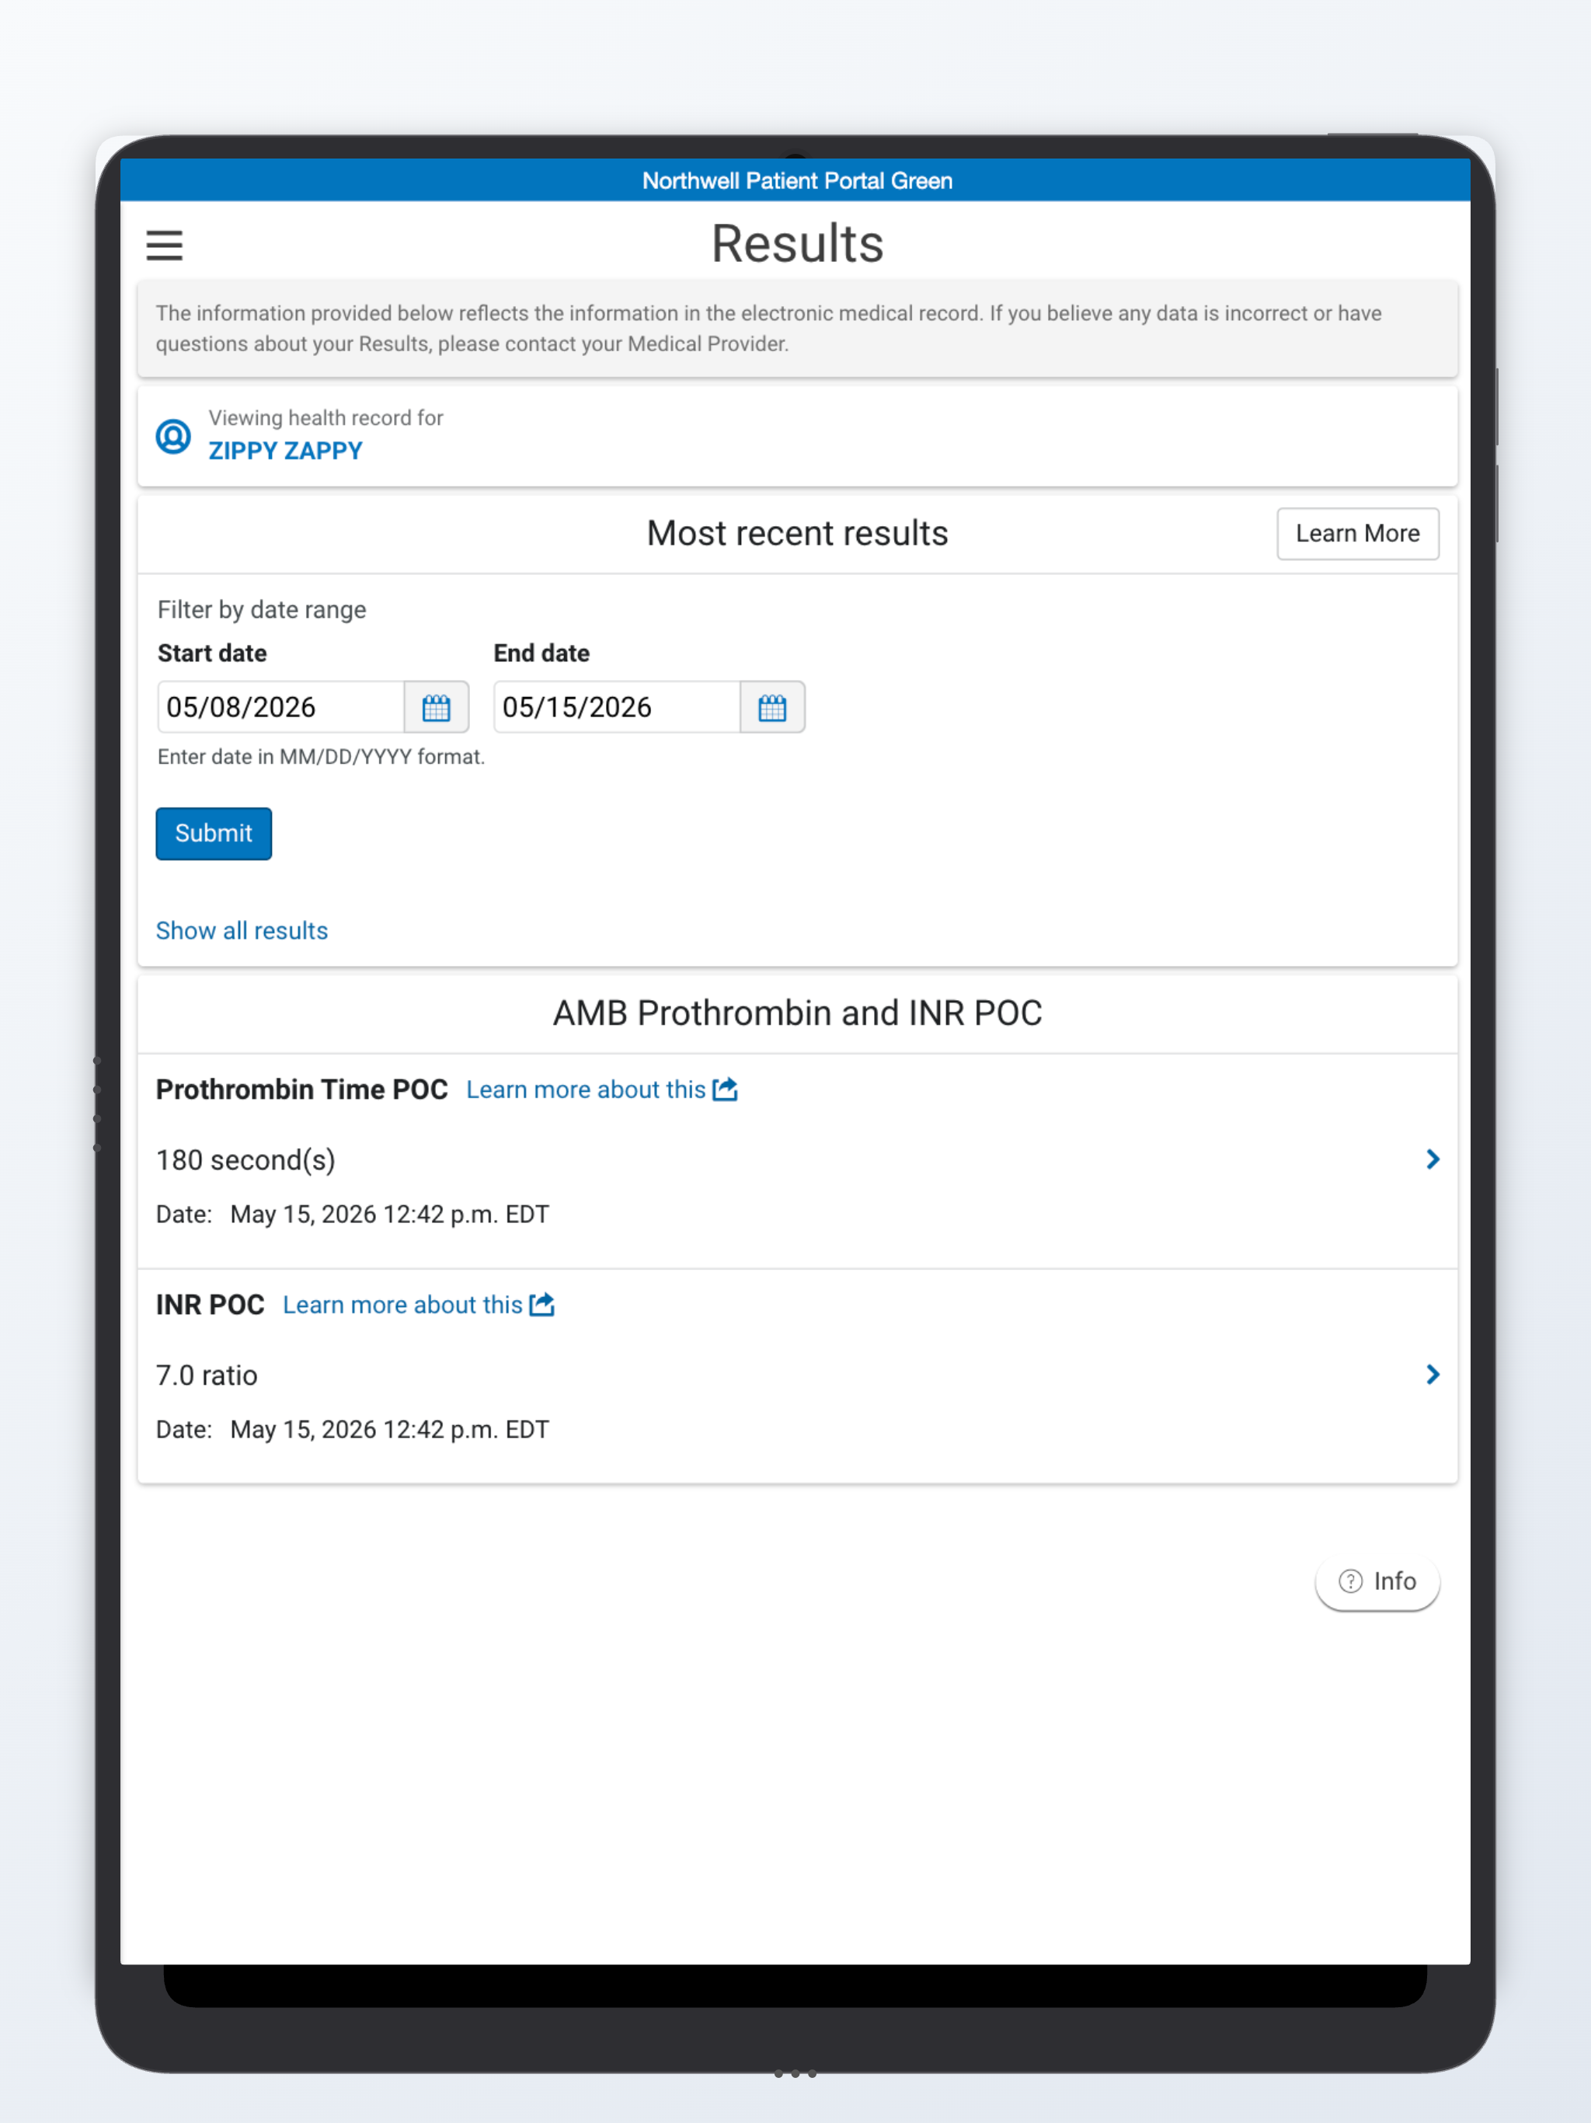Click the 7.0 ratio result value

[x=207, y=1375]
